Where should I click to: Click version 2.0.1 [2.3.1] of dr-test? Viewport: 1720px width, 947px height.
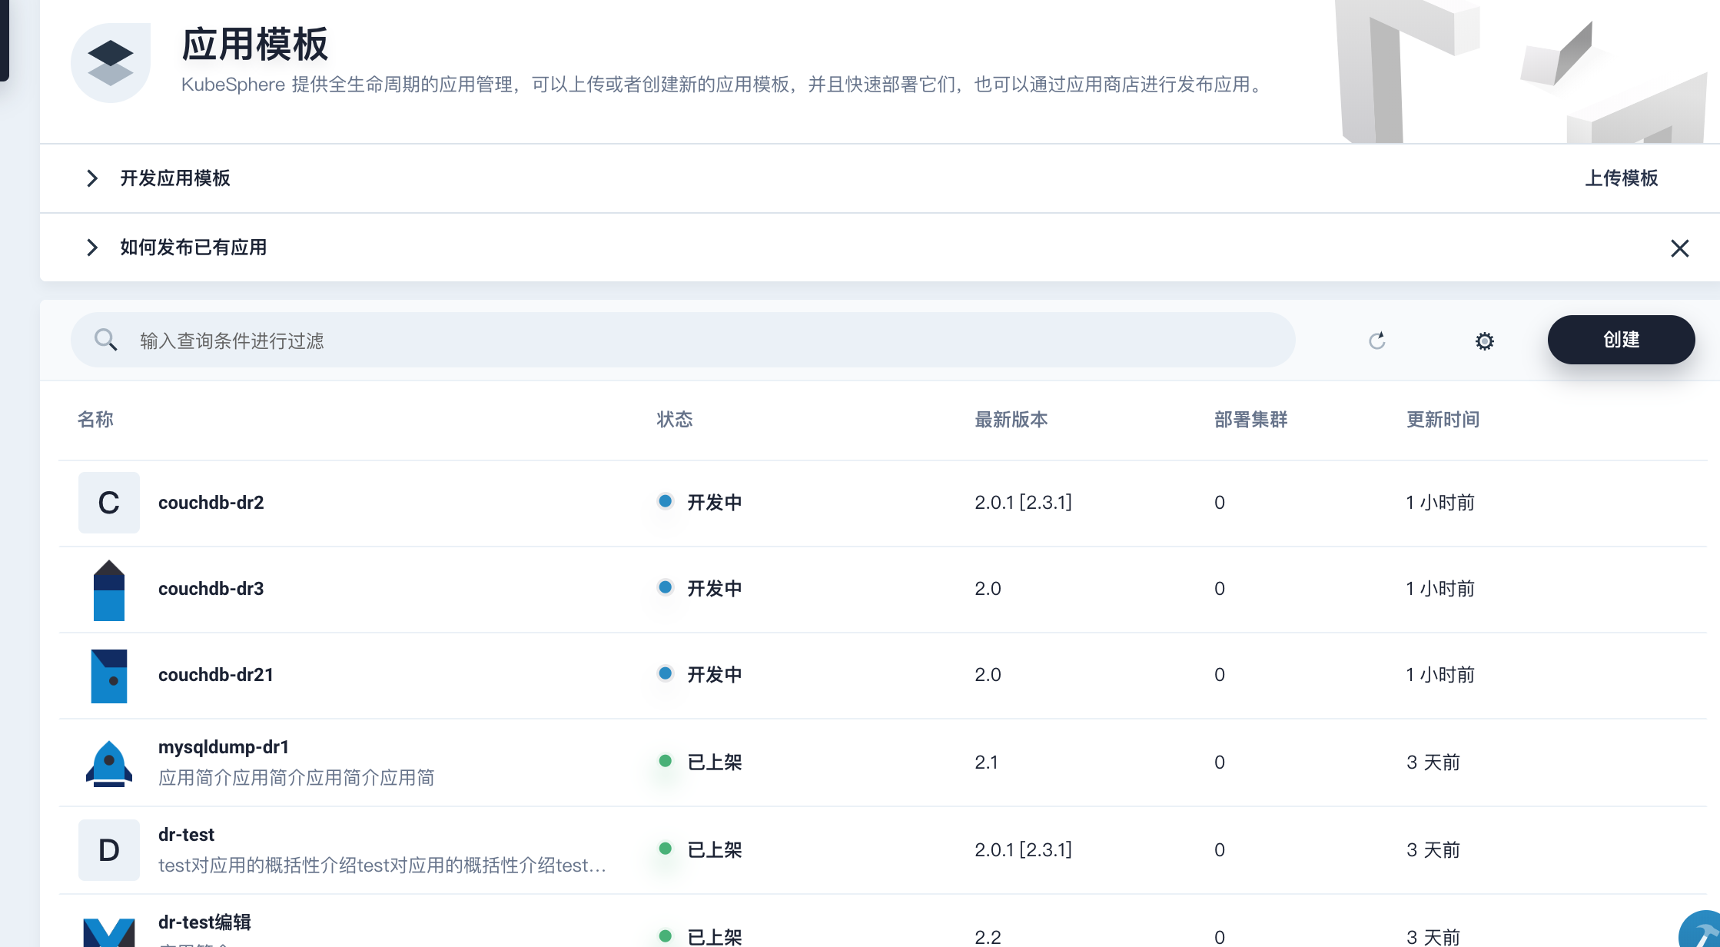point(1024,850)
